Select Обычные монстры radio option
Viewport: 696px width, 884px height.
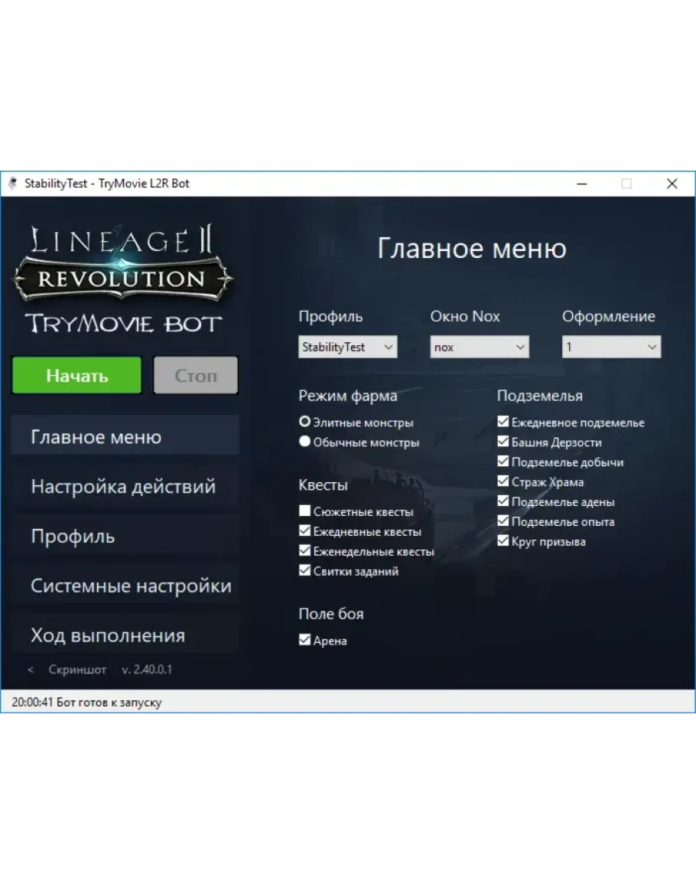[x=305, y=442]
